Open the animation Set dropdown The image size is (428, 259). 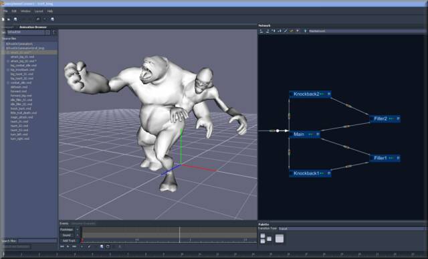[x=28, y=32]
